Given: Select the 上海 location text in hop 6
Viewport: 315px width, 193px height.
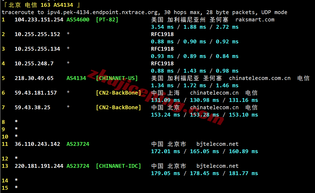Looking at the screenshot, I should (173, 93).
